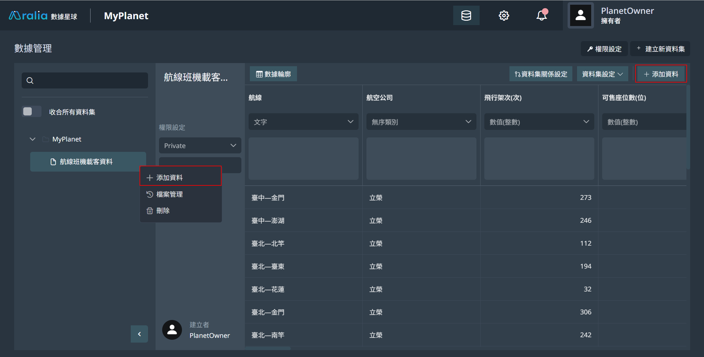The image size is (704, 357).
Task: Select 檔案管理 in context menu
Action: click(181, 194)
